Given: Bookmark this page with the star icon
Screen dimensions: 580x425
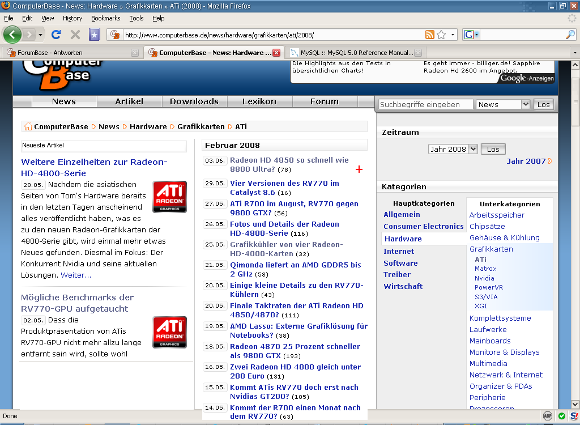Looking at the screenshot, I should click(x=441, y=35).
